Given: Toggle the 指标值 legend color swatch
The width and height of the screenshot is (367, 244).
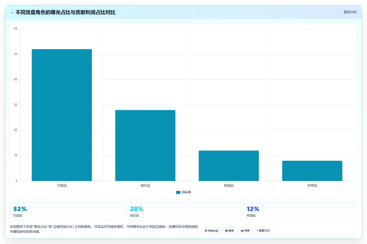Looking at the screenshot, I should point(178,192).
